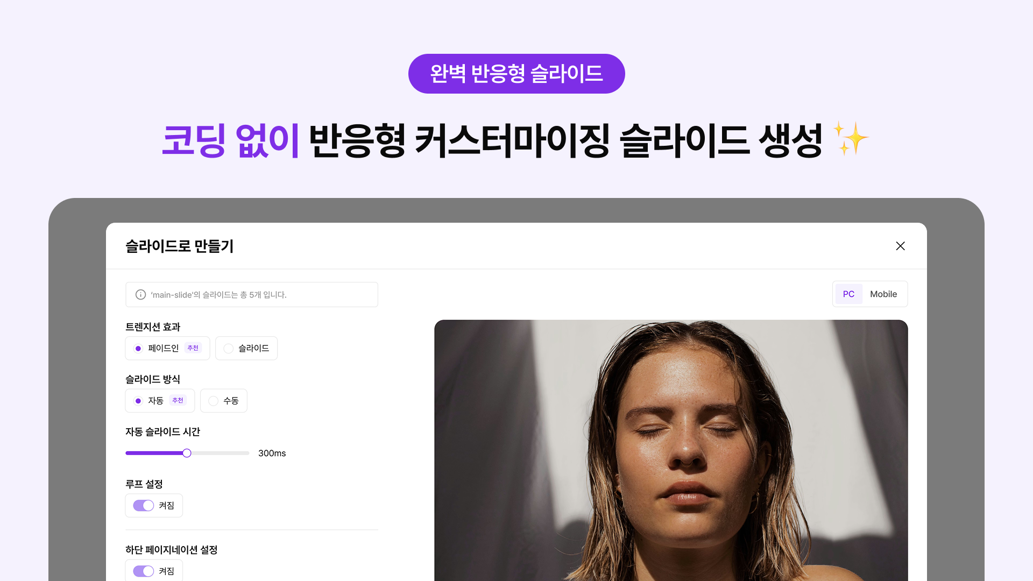Click the 300ms slide time value
The height and width of the screenshot is (581, 1033).
(x=272, y=453)
